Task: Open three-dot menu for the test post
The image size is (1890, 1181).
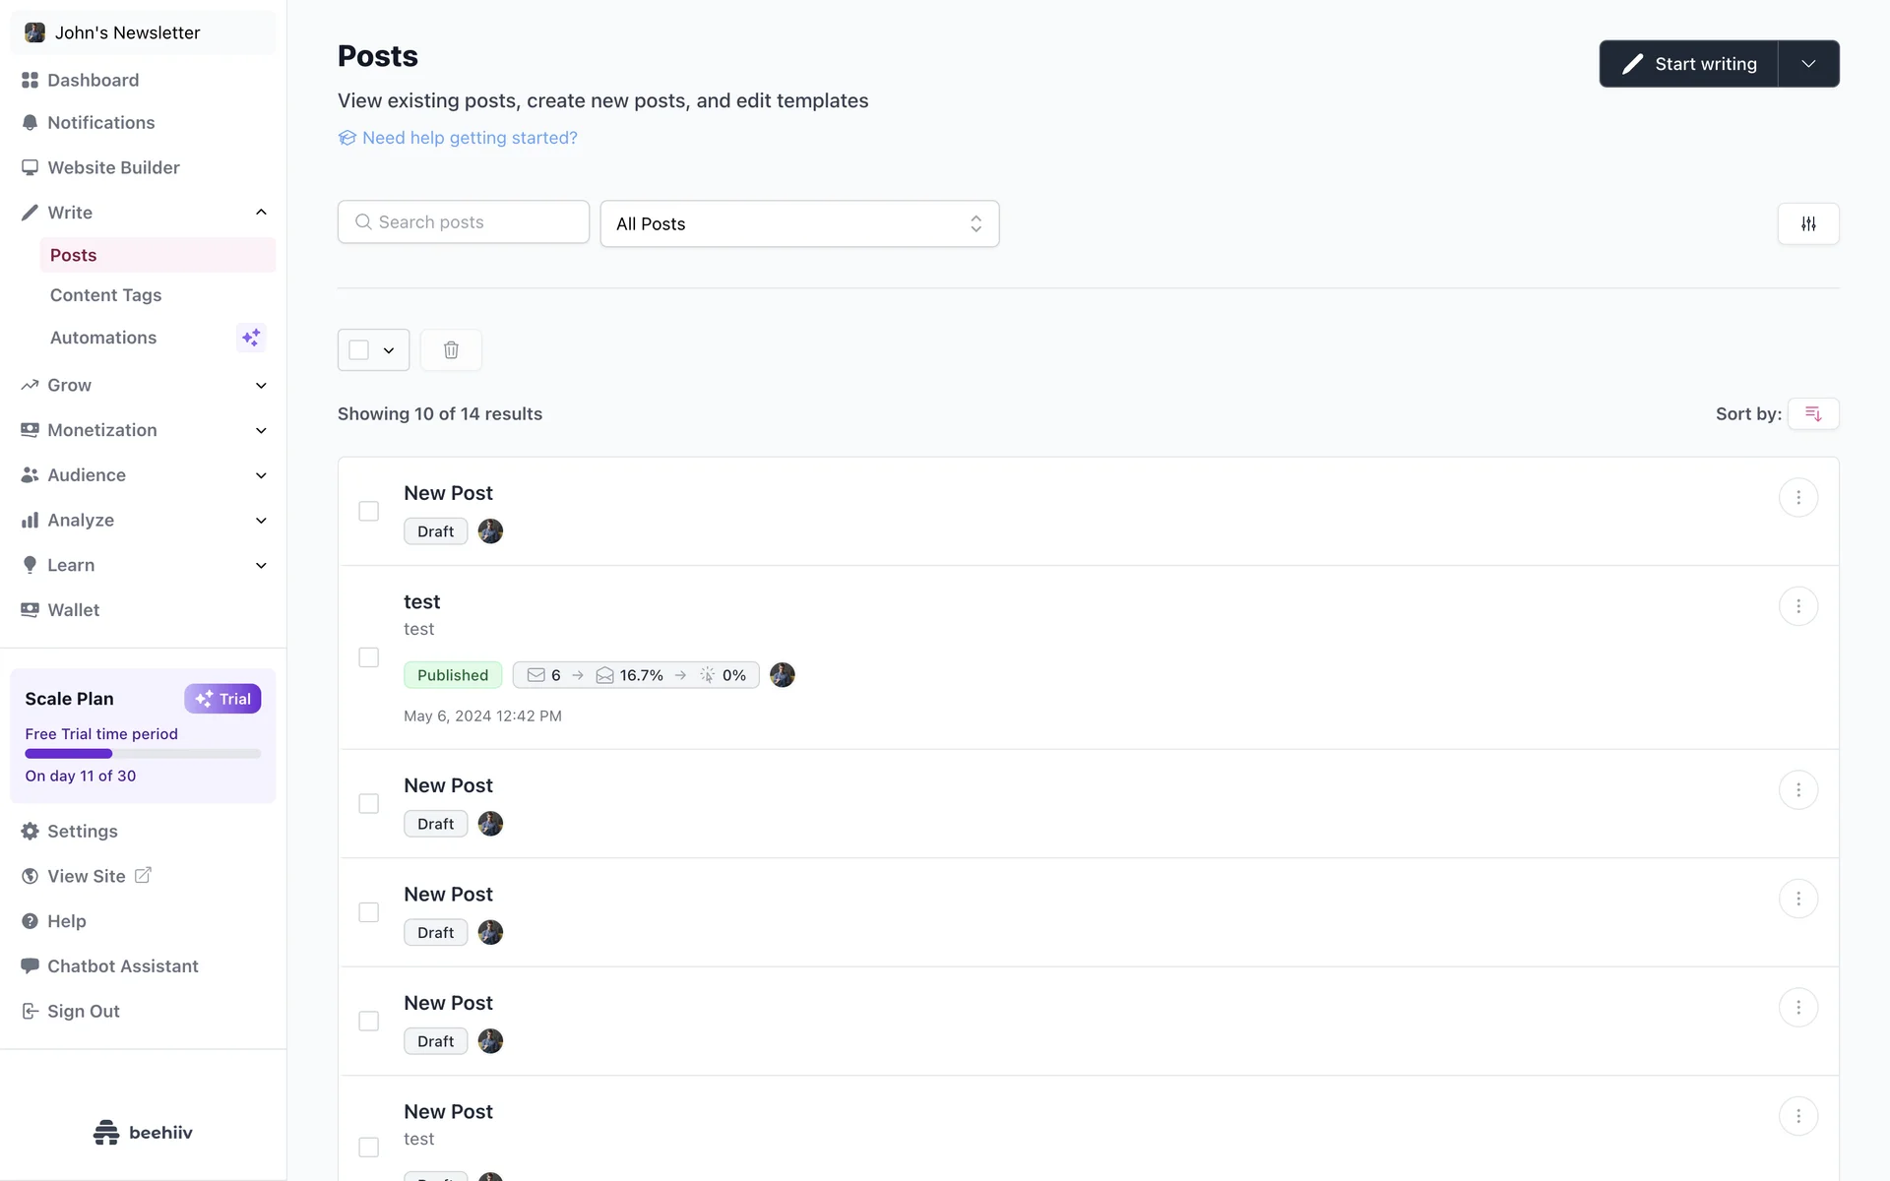Action: 1797,606
